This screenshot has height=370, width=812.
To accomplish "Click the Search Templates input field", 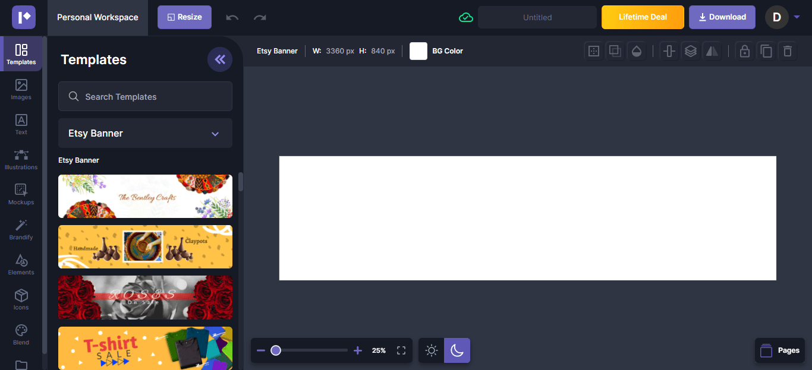I will [145, 96].
